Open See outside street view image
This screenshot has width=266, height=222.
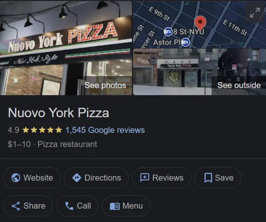[239, 85]
